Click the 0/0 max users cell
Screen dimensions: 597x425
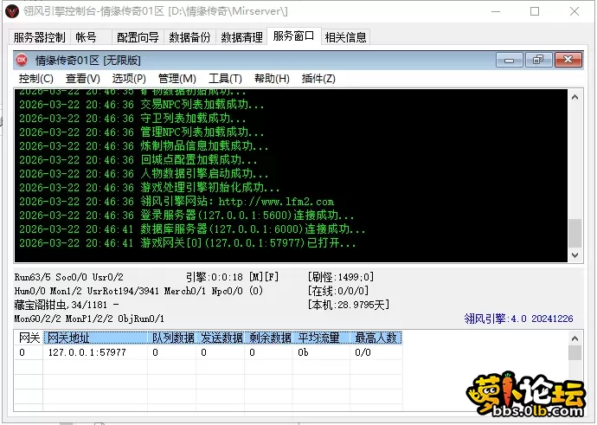pyautogui.click(x=376, y=352)
